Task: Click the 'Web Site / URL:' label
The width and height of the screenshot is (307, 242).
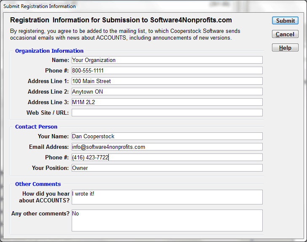Action: click(x=48, y=113)
